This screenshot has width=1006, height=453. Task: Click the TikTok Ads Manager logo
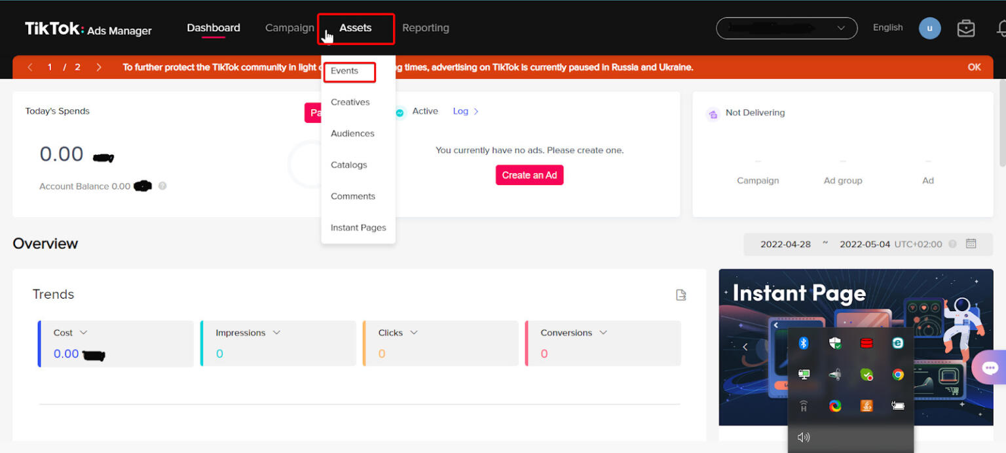[x=88, y=29]
